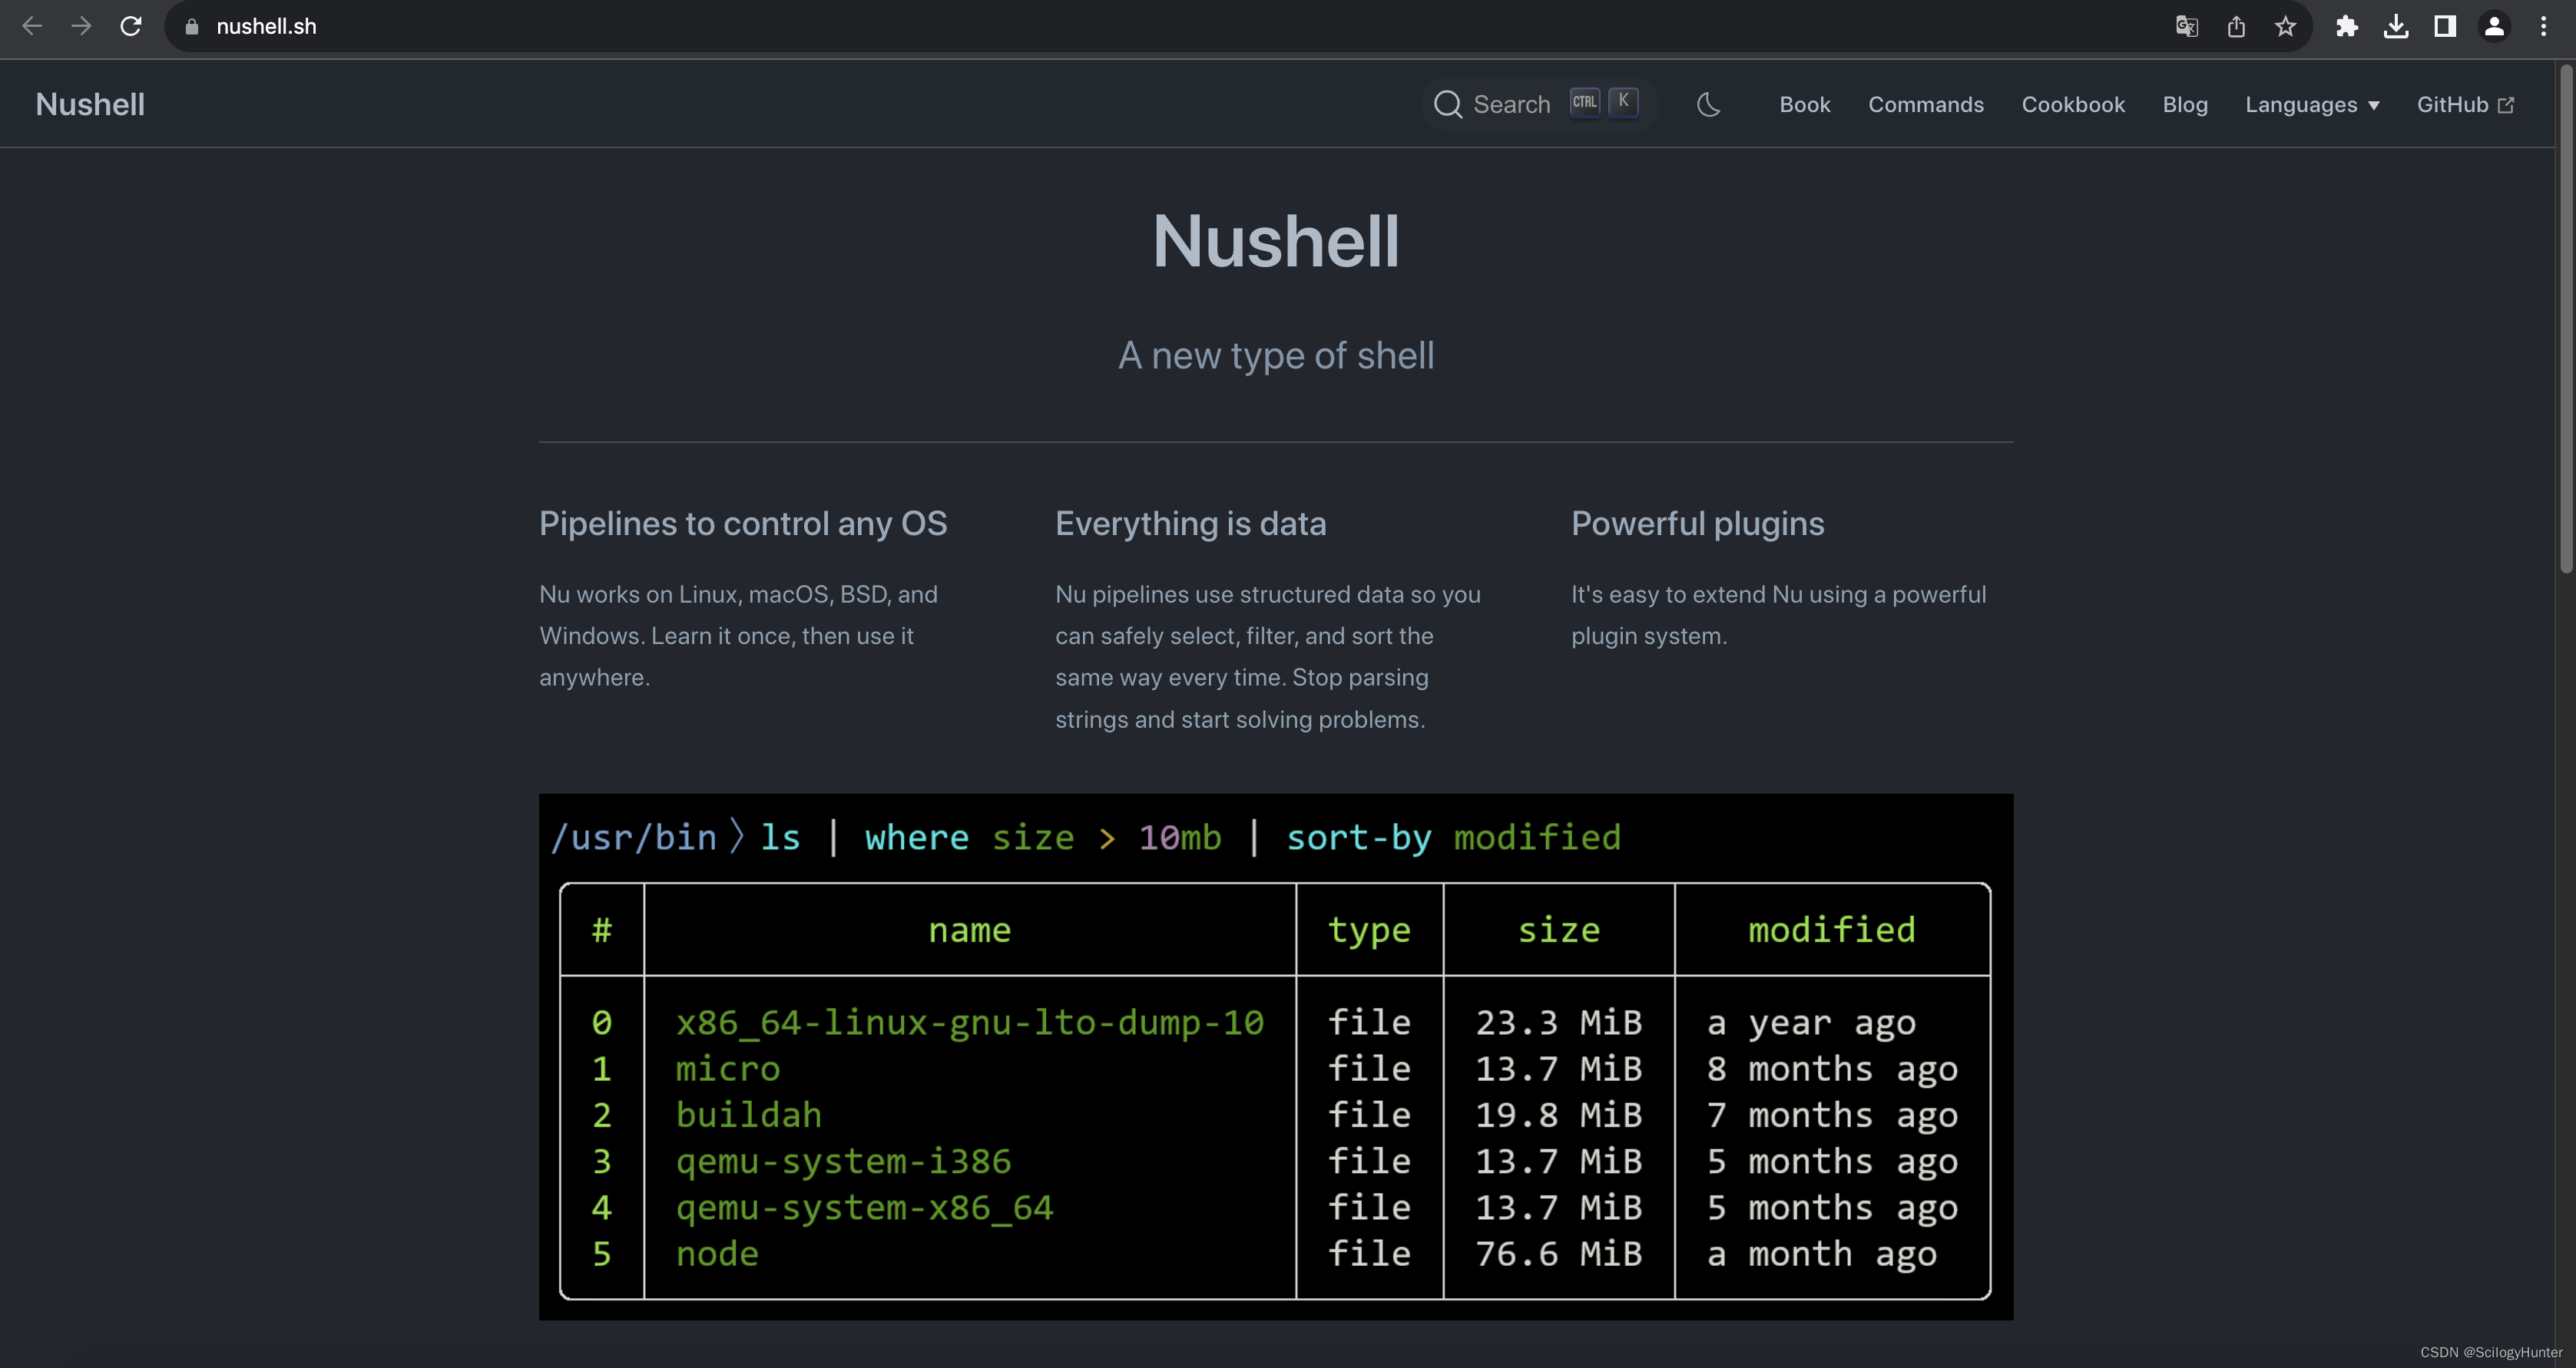Click the '19.8 MiB' size value

pyautogui.click(x=1558, y=1114)
